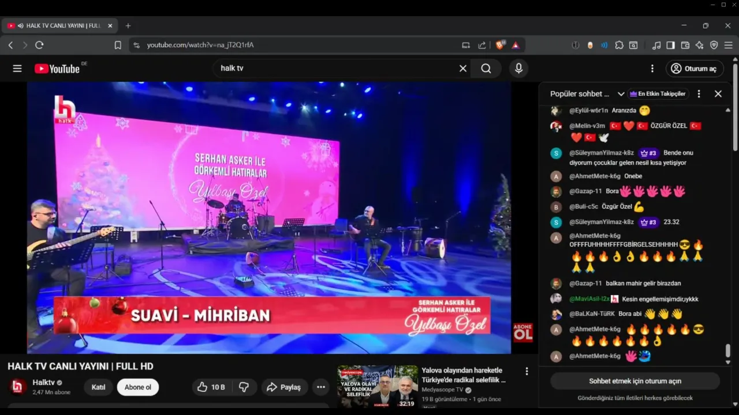Click Sohbet etmek için oturum açın
The image size is (739, 415).
635,381
